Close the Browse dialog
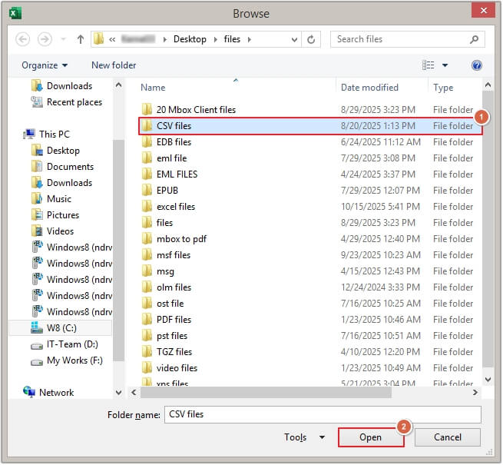This screenshot has height=465, width=503. pyautogui.click(x=484, y=11)
